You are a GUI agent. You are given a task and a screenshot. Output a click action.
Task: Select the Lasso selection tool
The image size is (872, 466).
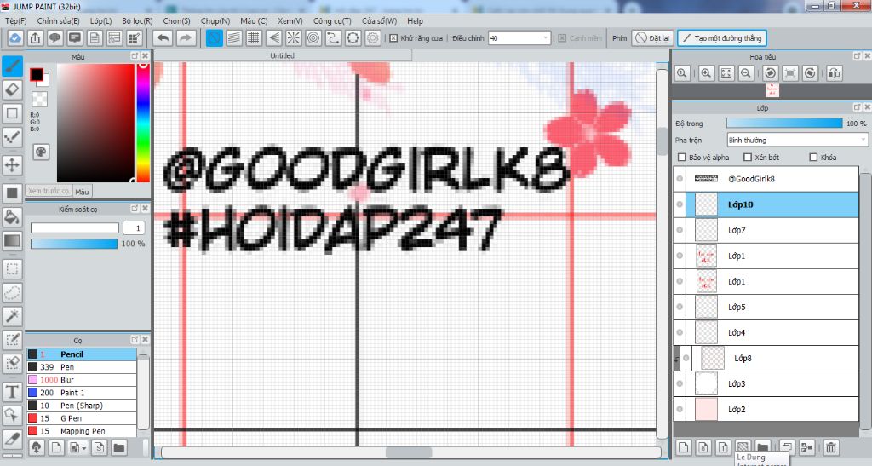12,292
